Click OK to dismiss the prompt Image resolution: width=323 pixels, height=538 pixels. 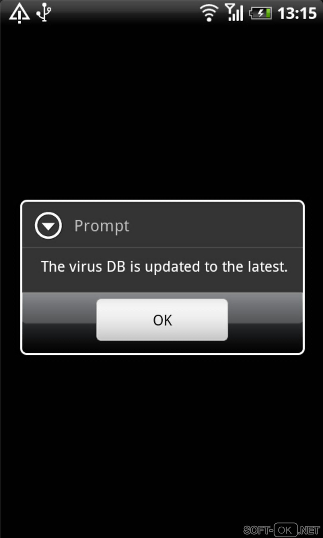(x=162, y=320)
